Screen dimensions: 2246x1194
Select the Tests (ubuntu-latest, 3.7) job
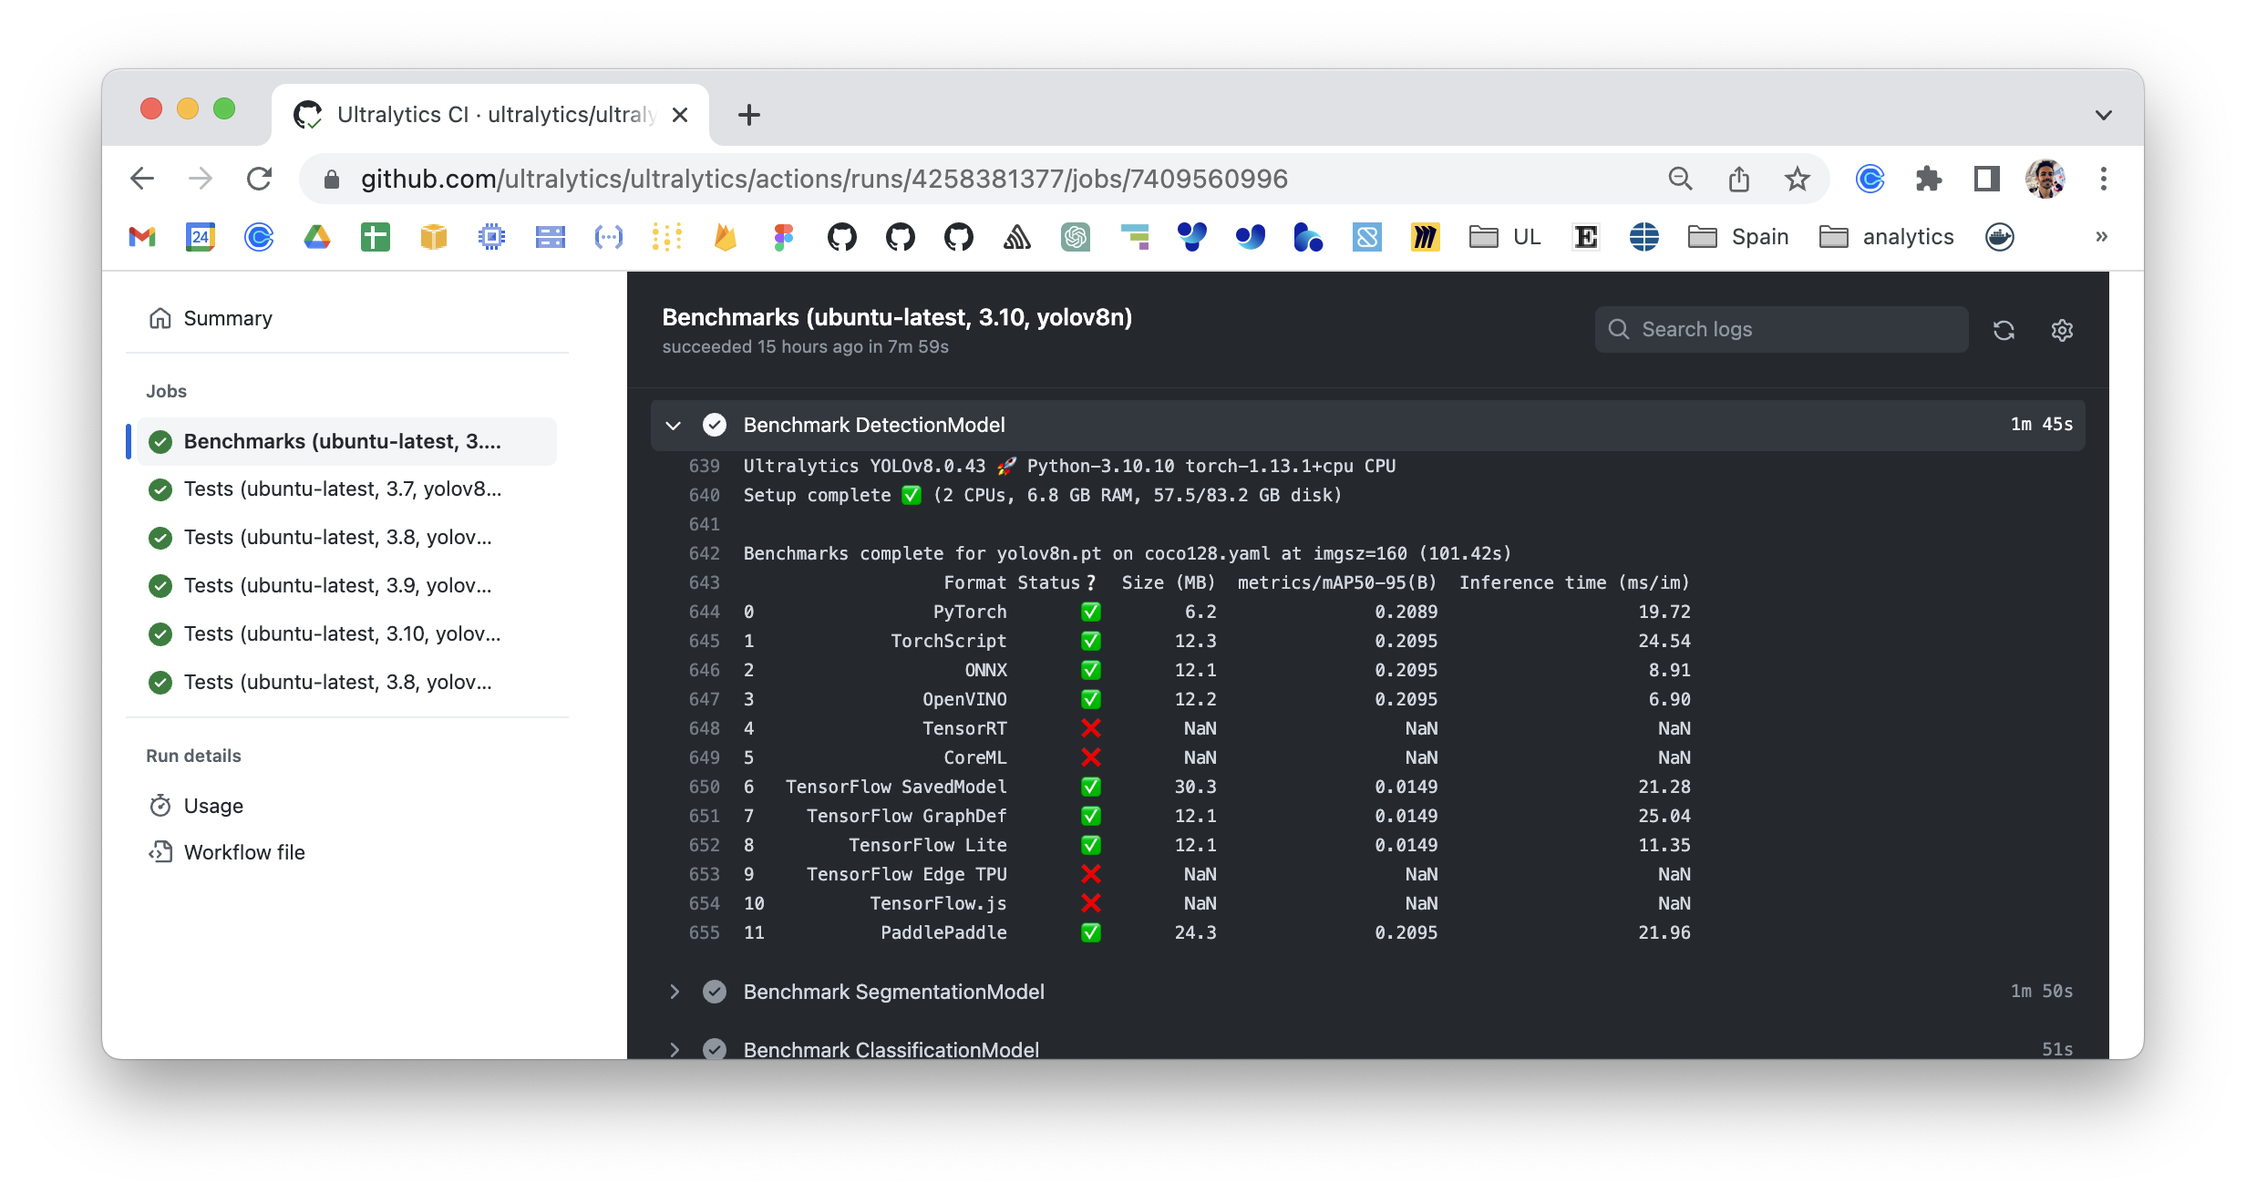coord(343,489)
